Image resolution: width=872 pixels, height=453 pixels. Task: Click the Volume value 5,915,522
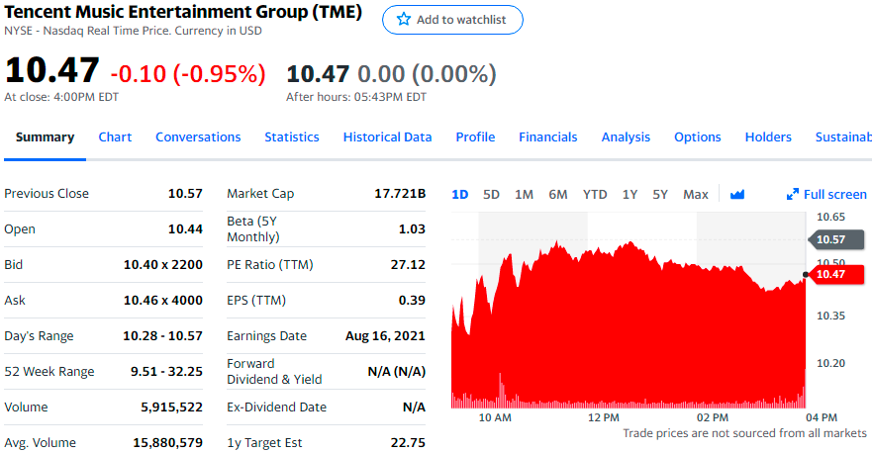pos(171,408)
